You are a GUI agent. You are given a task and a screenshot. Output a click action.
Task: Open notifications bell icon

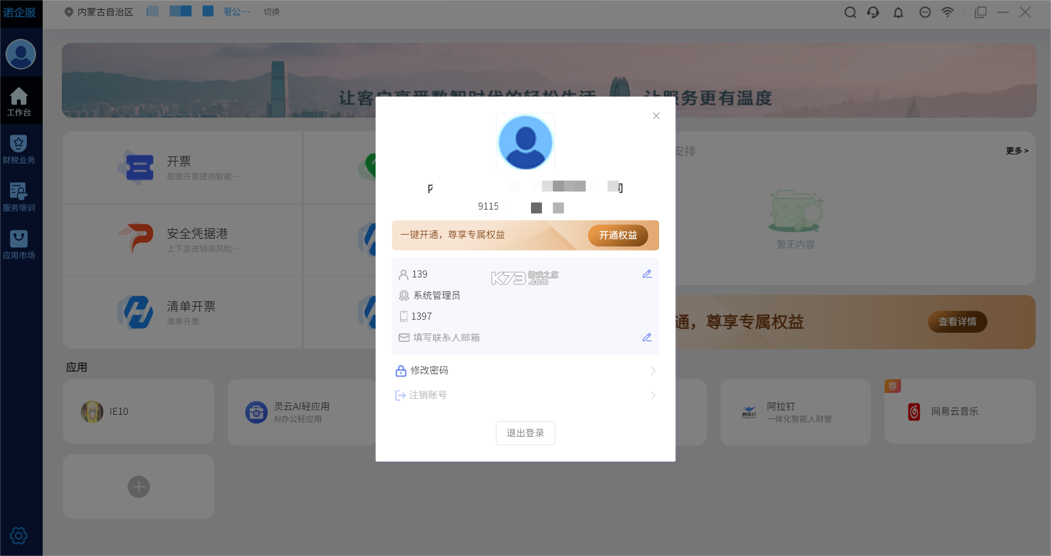(x=898, y=12)
